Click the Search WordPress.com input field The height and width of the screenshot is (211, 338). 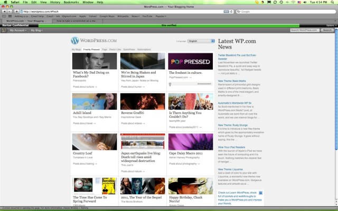[304, 31]
